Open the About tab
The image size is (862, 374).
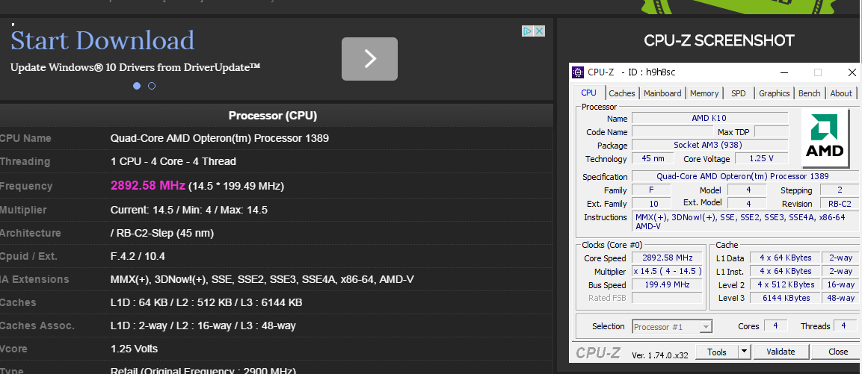pyautogui.click(x=841, y=93)
